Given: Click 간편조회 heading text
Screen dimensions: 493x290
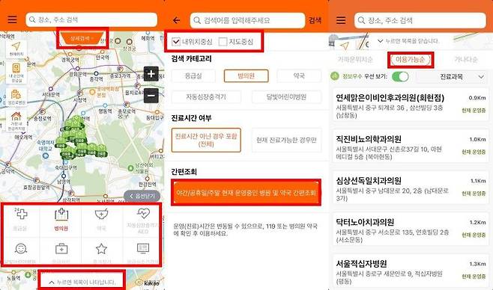Looking at the screenshot, I should click(184, 171).
